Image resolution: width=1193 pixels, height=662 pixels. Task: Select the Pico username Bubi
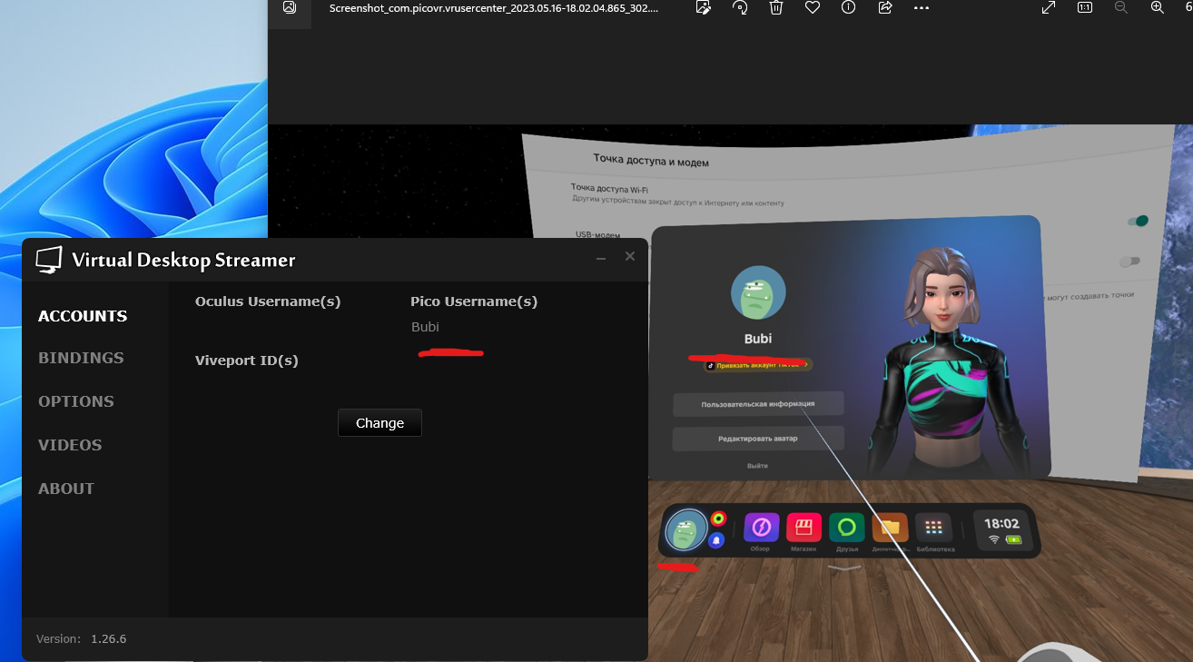(x=425, y=327)
